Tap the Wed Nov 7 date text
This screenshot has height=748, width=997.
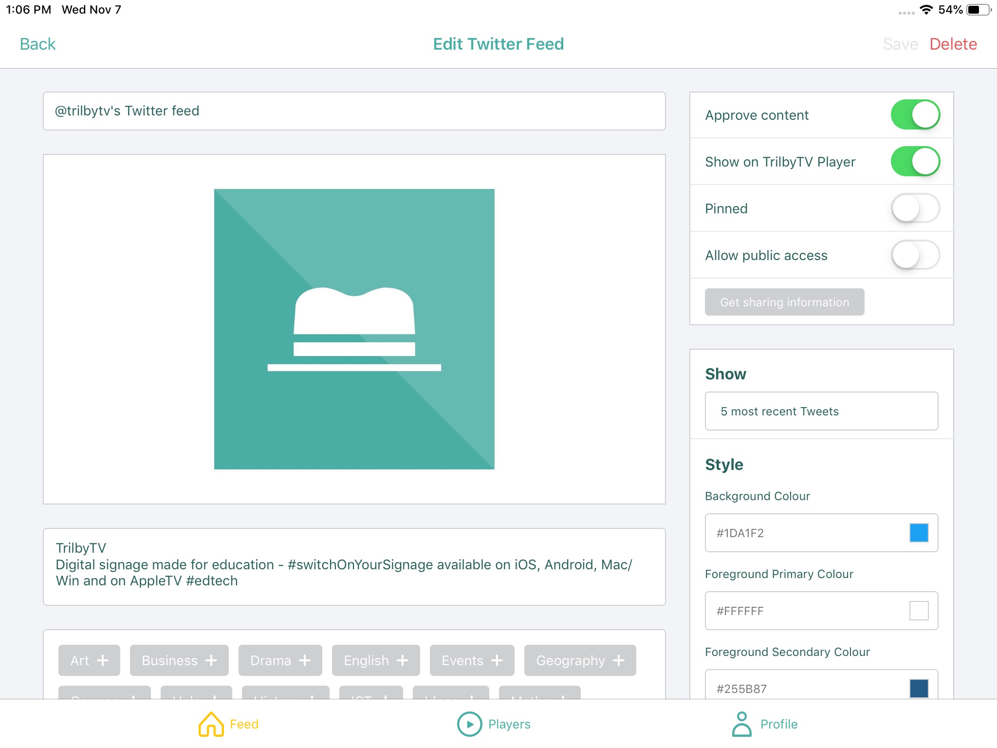pyautogui.click(x=92, y=10)
